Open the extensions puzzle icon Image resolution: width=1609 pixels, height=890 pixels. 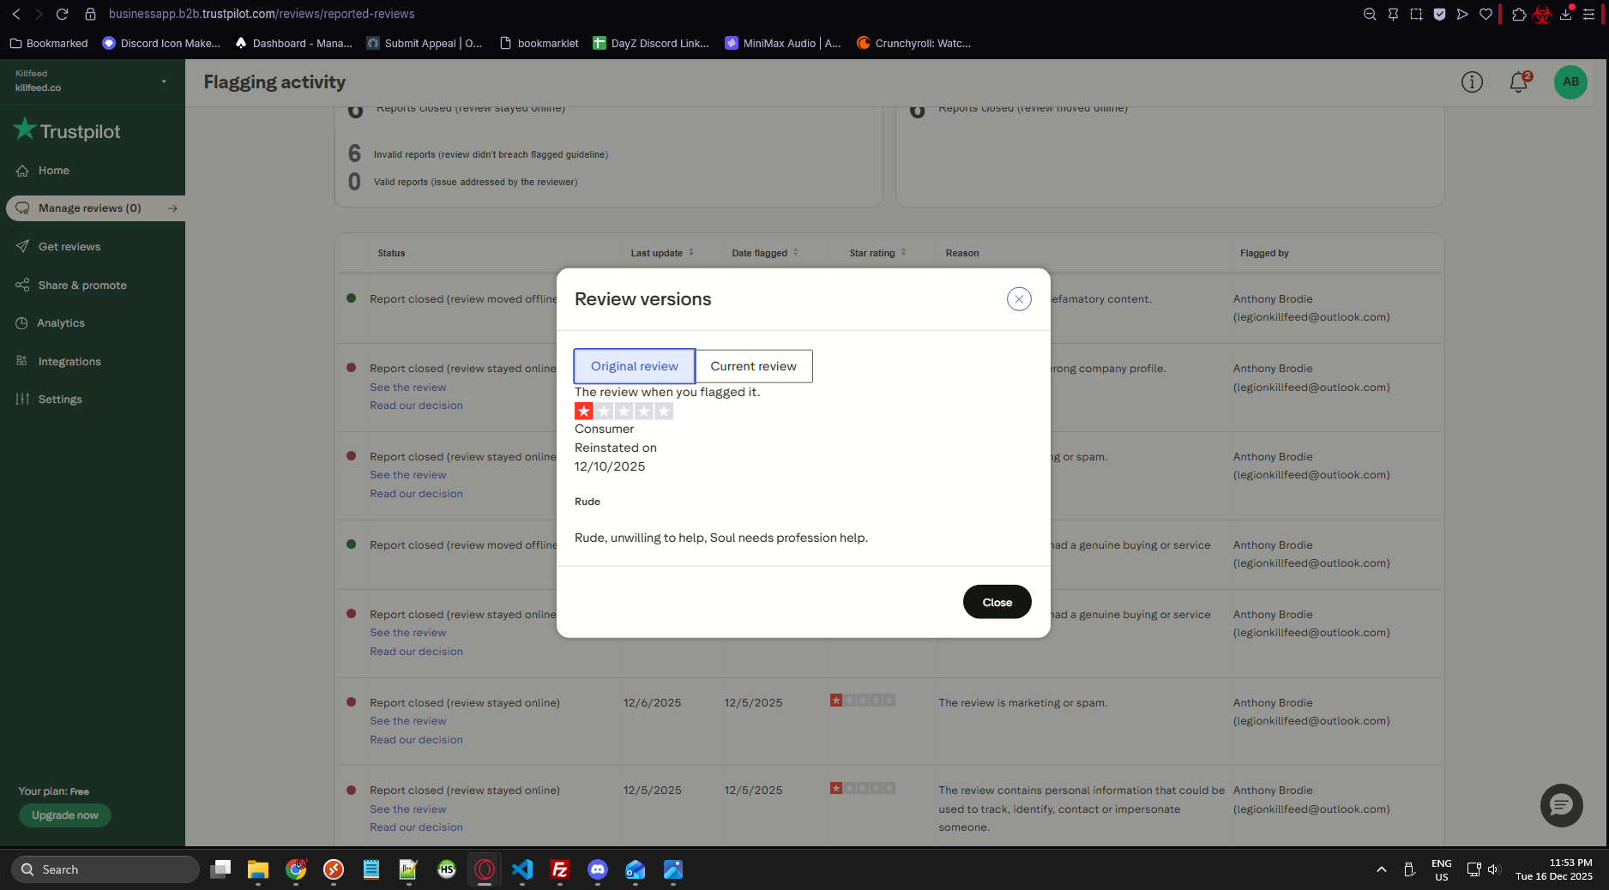pos(1519,14)
